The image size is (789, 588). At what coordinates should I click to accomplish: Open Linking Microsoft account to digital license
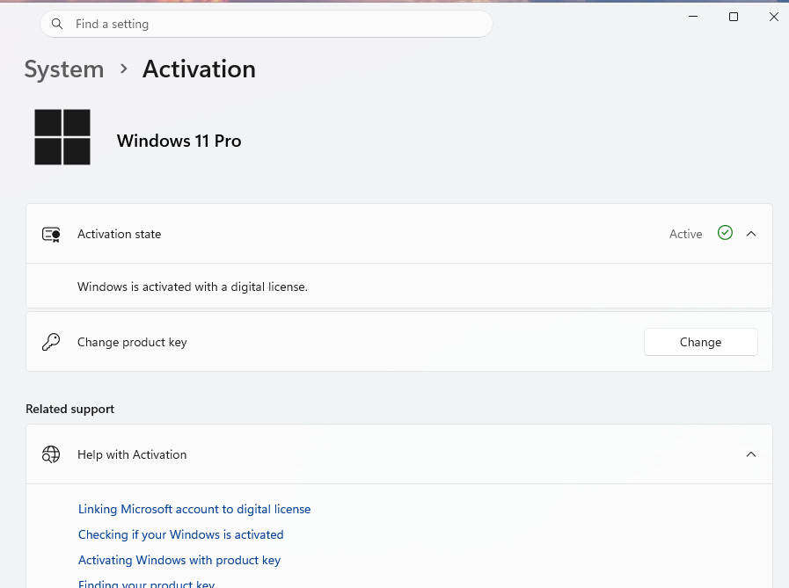pos(194,509)
